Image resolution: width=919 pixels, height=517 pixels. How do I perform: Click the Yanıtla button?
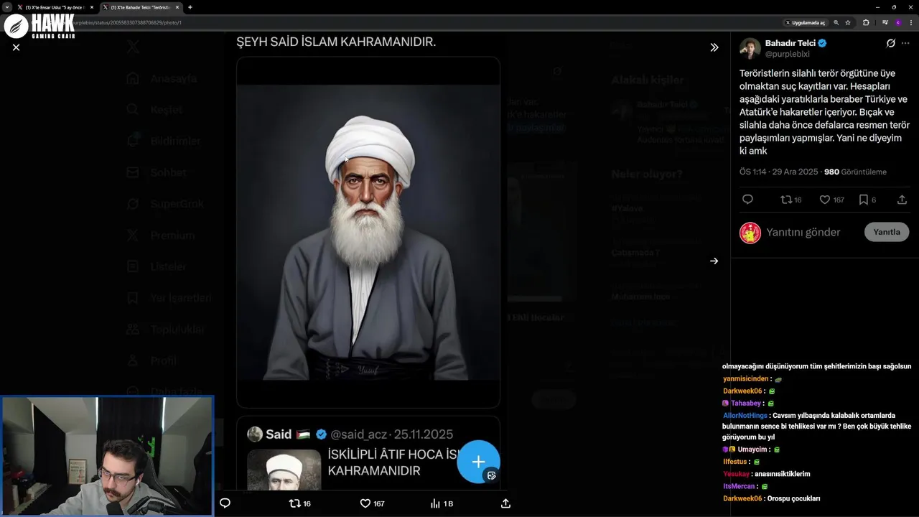click(x=887, y=232)
